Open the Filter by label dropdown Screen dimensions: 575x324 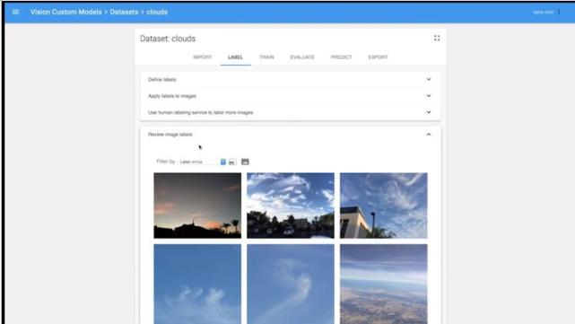pos(202,162)
